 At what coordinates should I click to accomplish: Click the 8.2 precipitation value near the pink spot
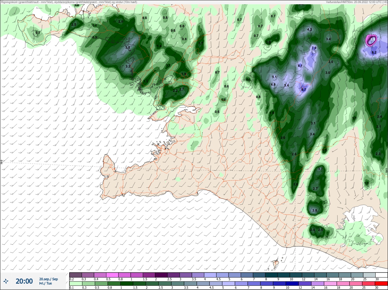click(x=374, y=52)
